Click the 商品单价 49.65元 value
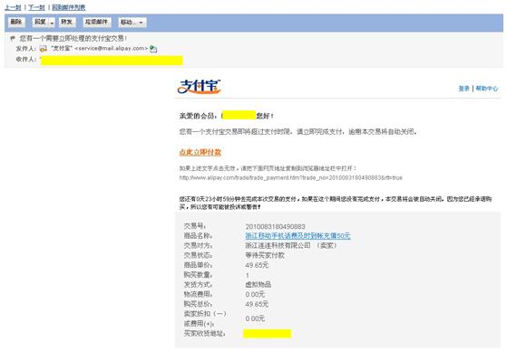The height and width of the screenshot is (351, 507). pos(257,265)
